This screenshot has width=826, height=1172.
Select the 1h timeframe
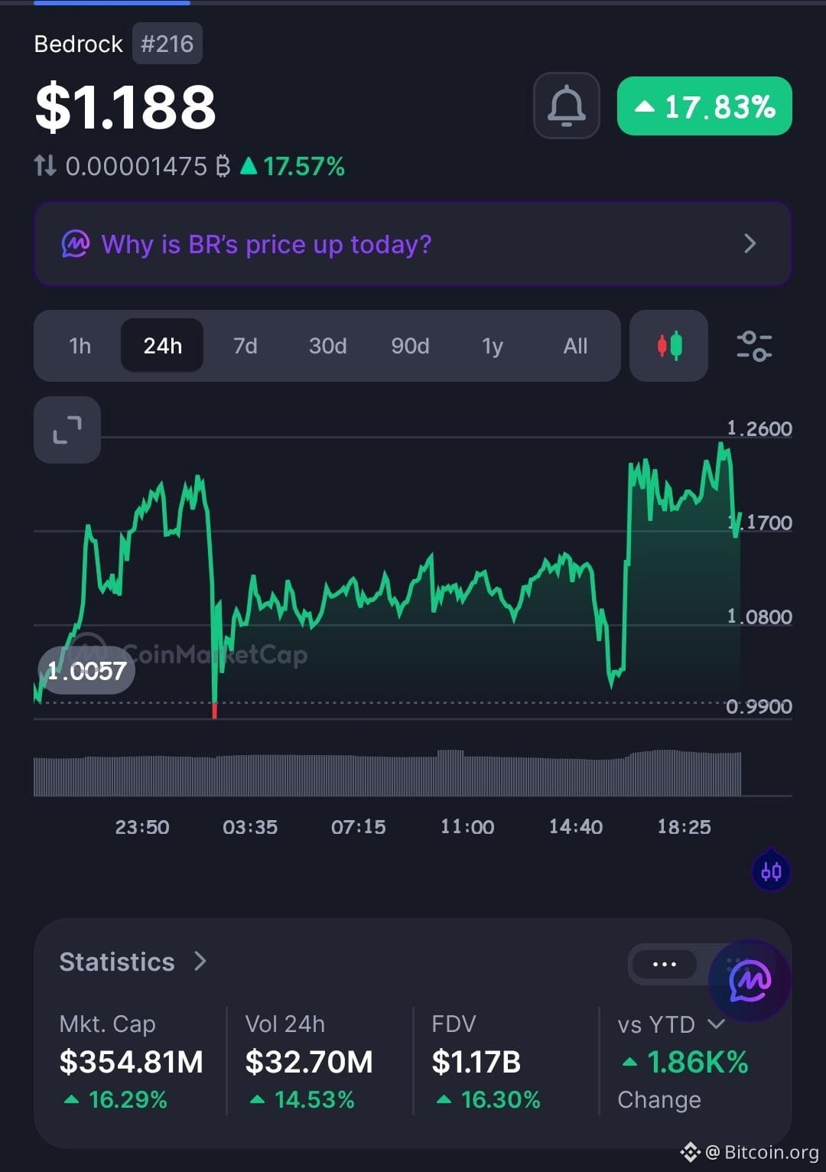(x=80, y=346)
